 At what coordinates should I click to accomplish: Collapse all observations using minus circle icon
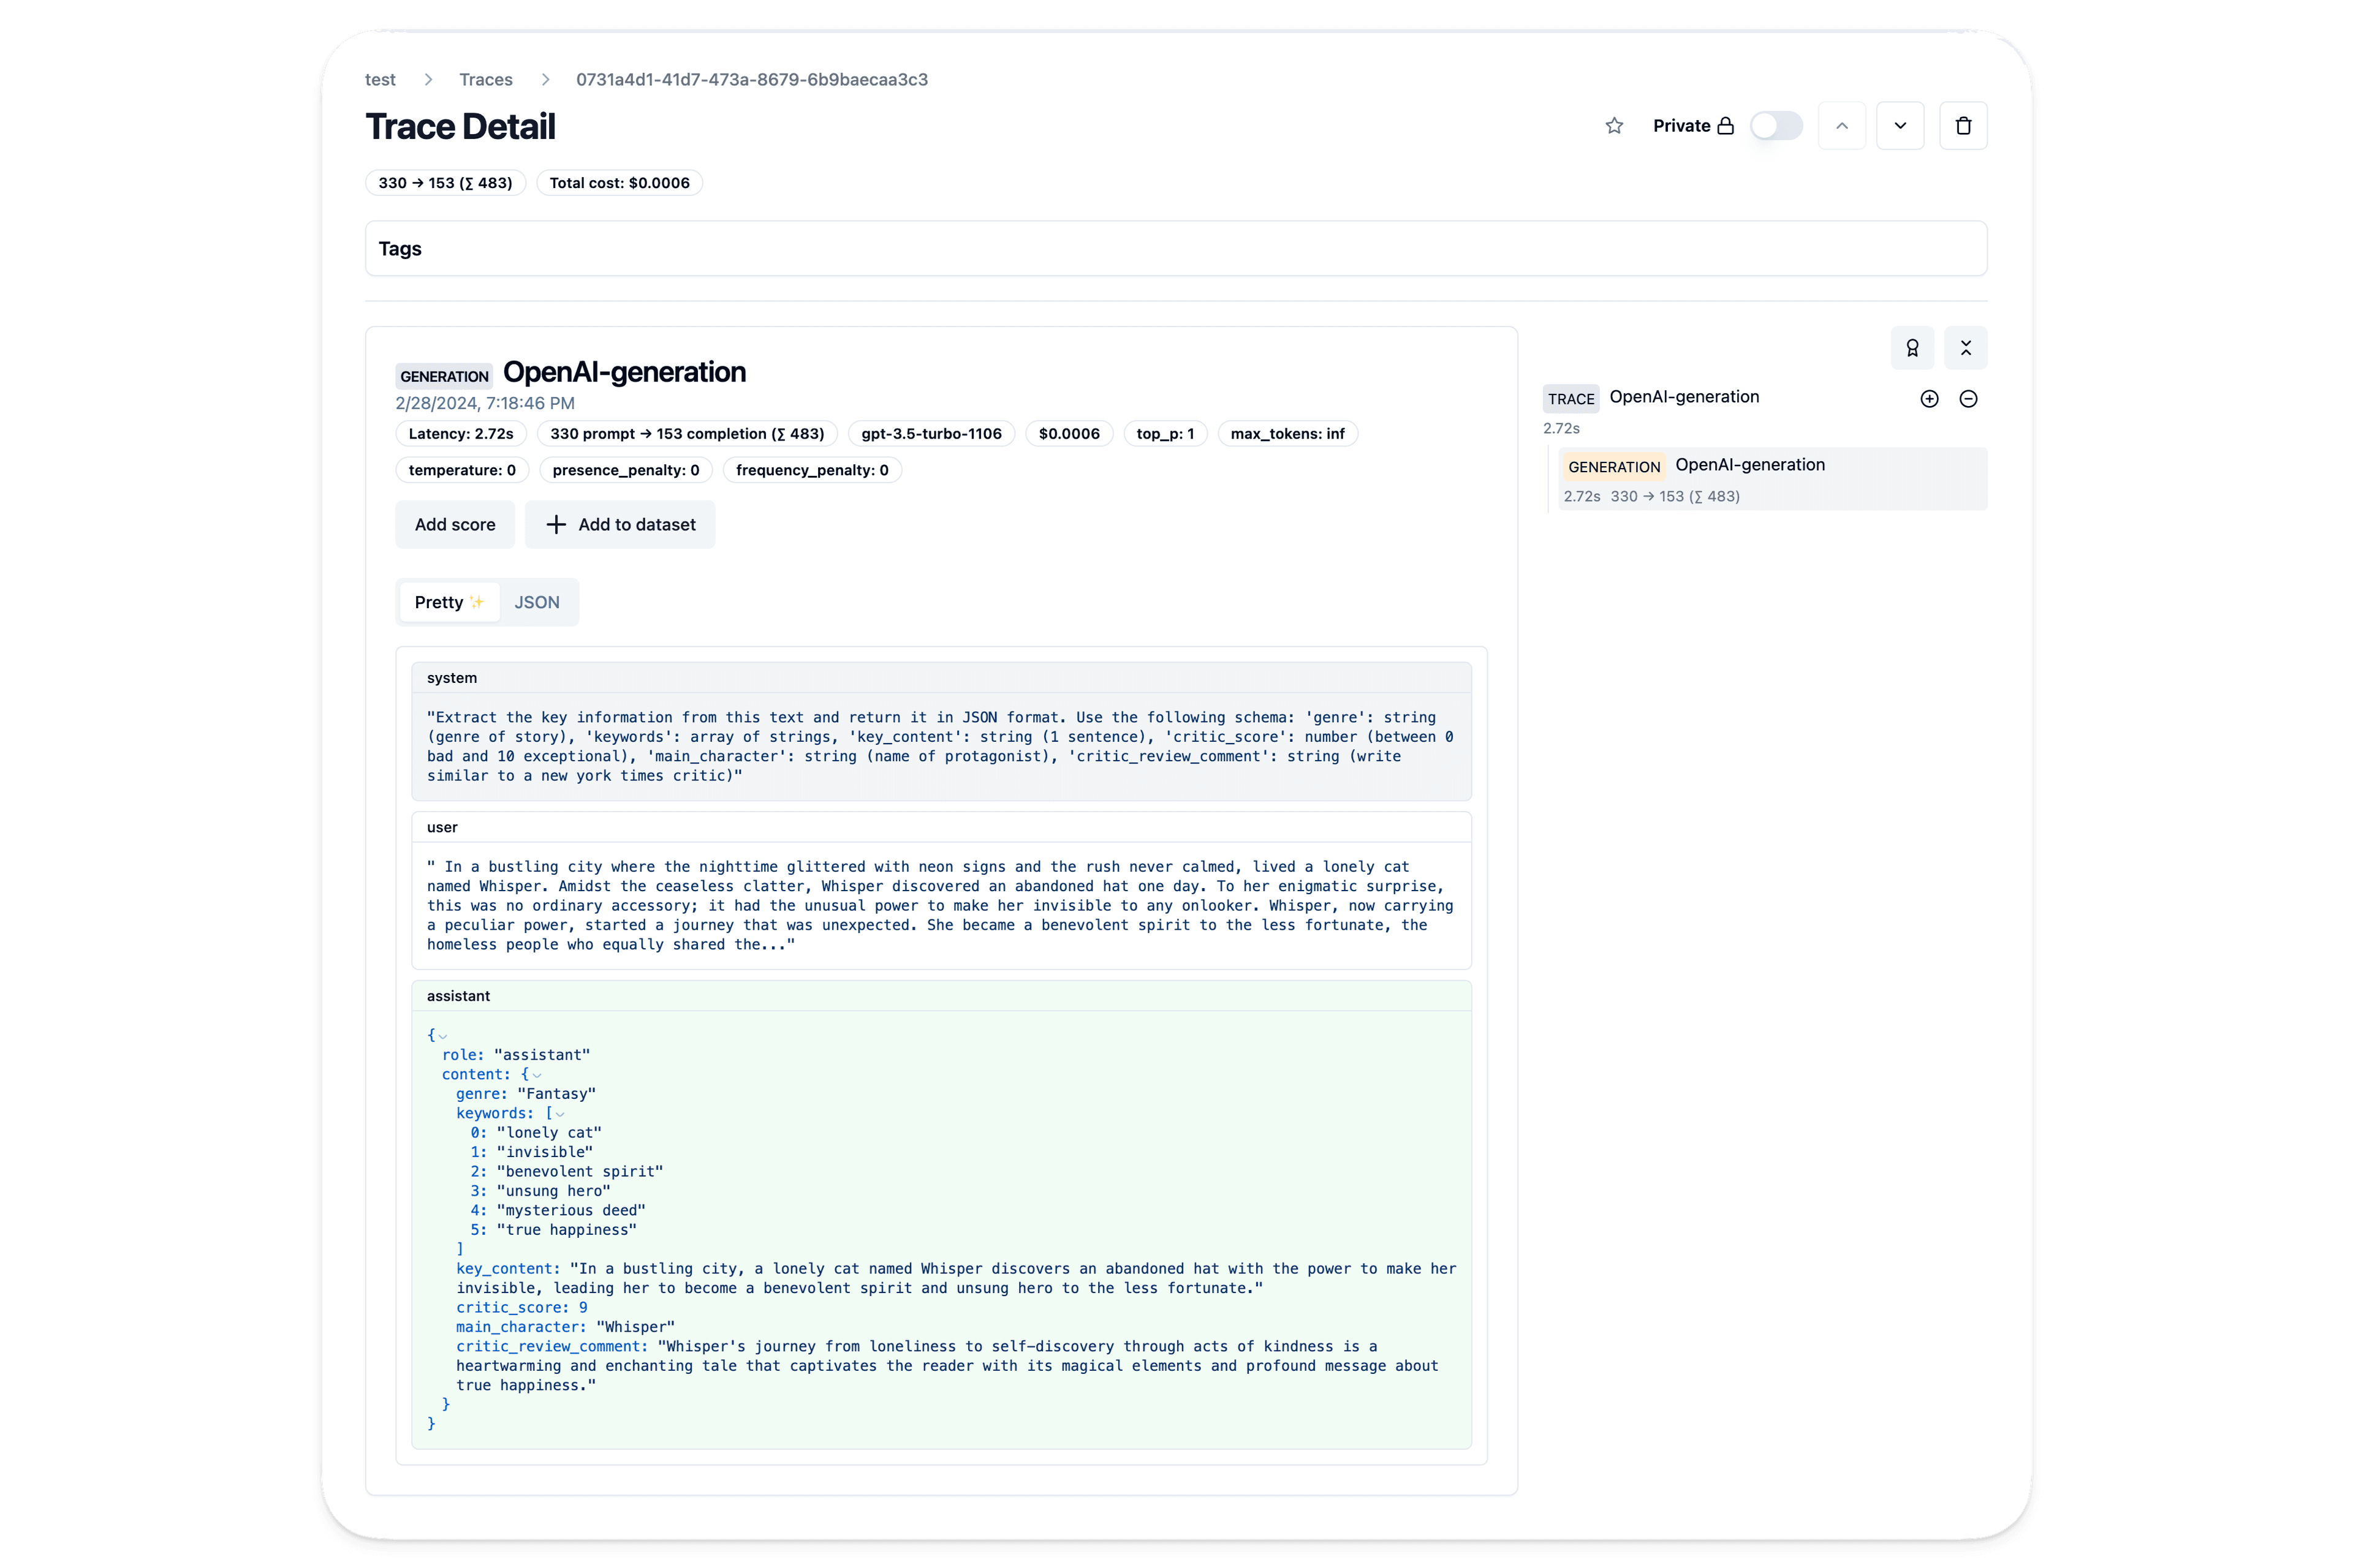click(x=1969, y=398)
